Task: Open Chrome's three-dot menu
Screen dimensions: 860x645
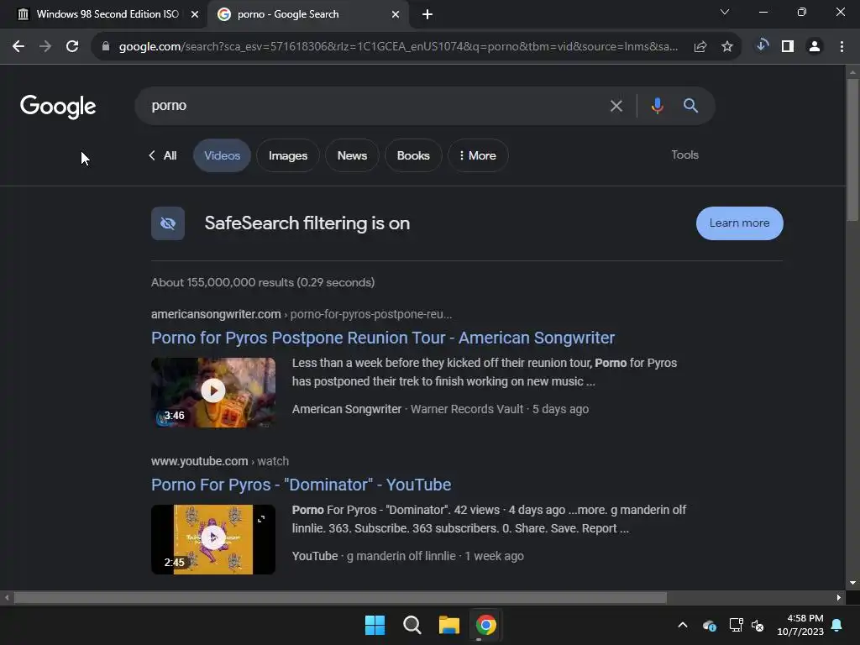Action: click(x=842, y=47)
